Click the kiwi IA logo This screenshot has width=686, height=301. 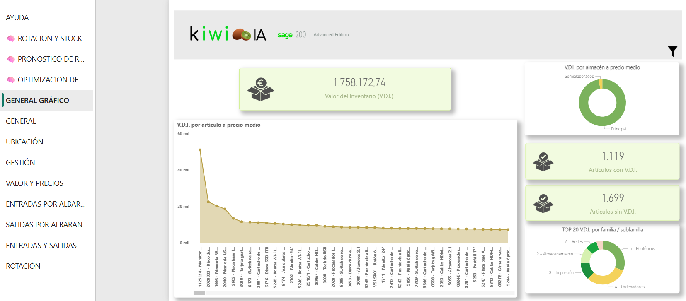click(228, 34)
